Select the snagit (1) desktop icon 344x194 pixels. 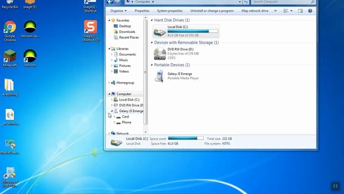coord(30,4)
